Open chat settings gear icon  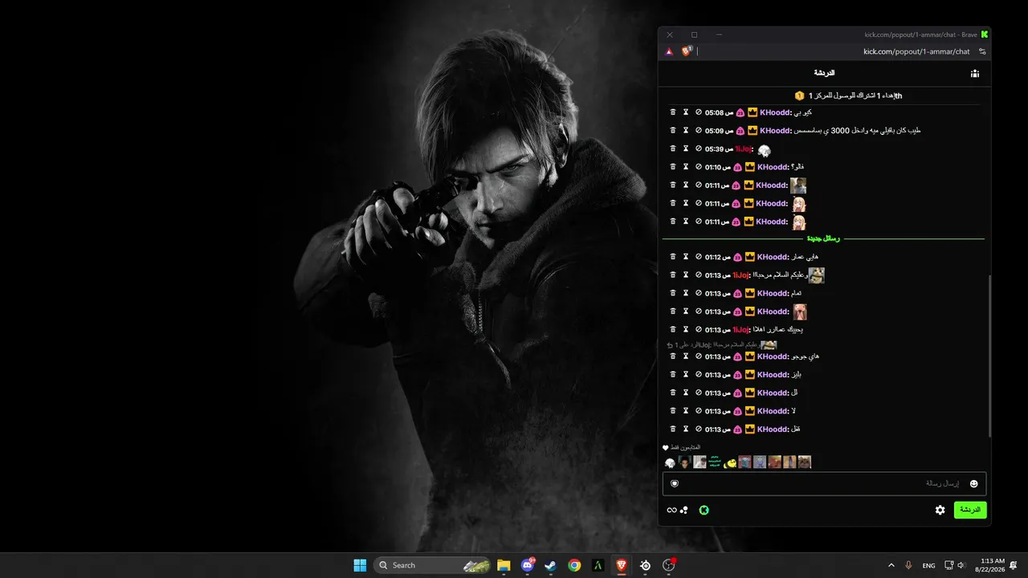click(x=940, y=510)
